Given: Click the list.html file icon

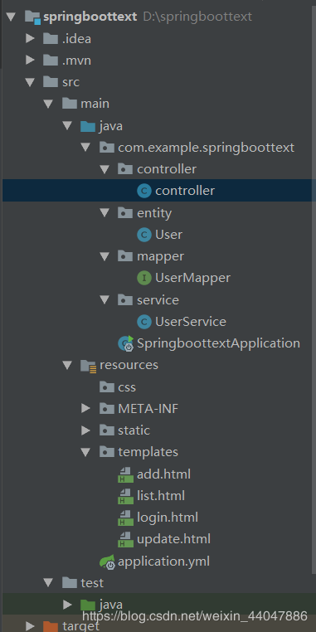Looking at the screenshot, I should [x=125, y=496].
